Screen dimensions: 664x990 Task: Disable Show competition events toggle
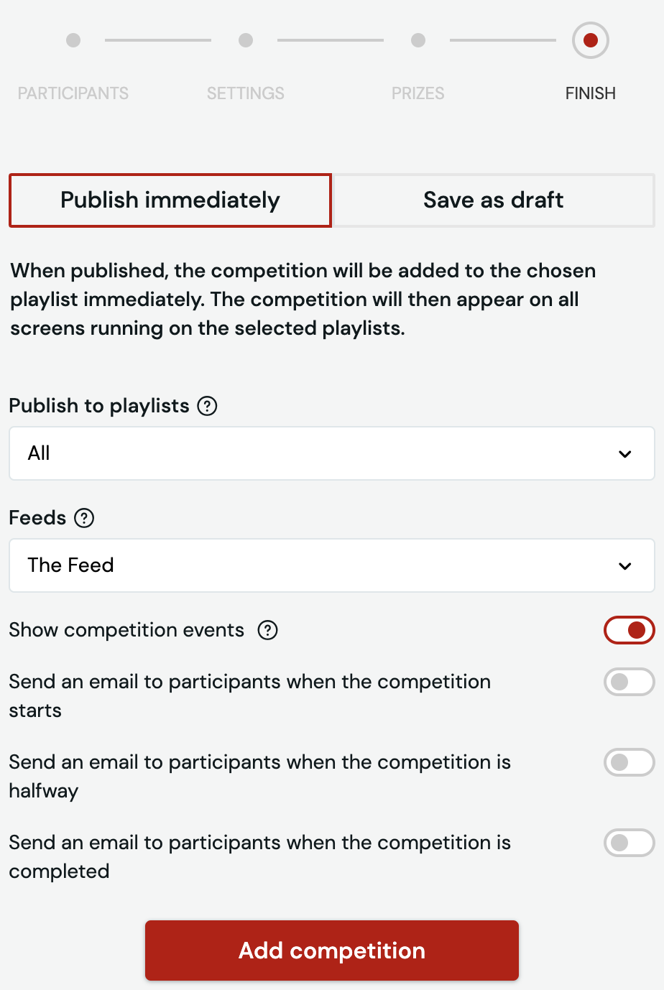coord(630,630)
